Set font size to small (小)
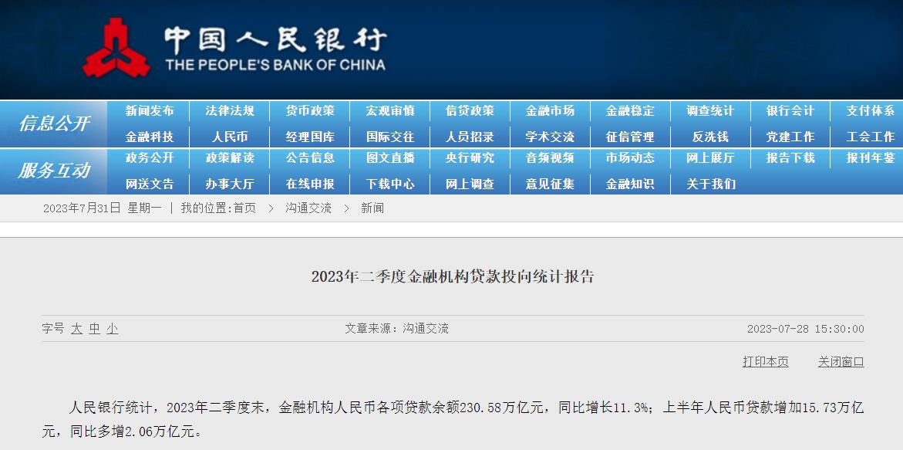 click(112, 329)
